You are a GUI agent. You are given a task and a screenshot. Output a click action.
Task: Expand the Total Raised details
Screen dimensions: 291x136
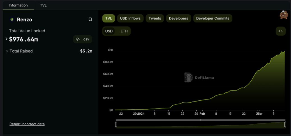[x=7, y=51]
